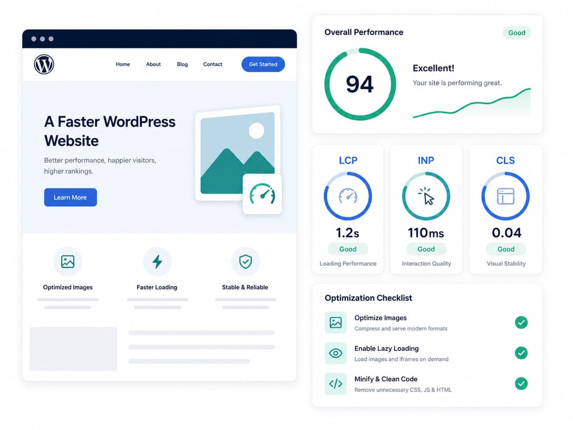Click the Minify & Clean Code brackets icon

[x=336, y=384]
